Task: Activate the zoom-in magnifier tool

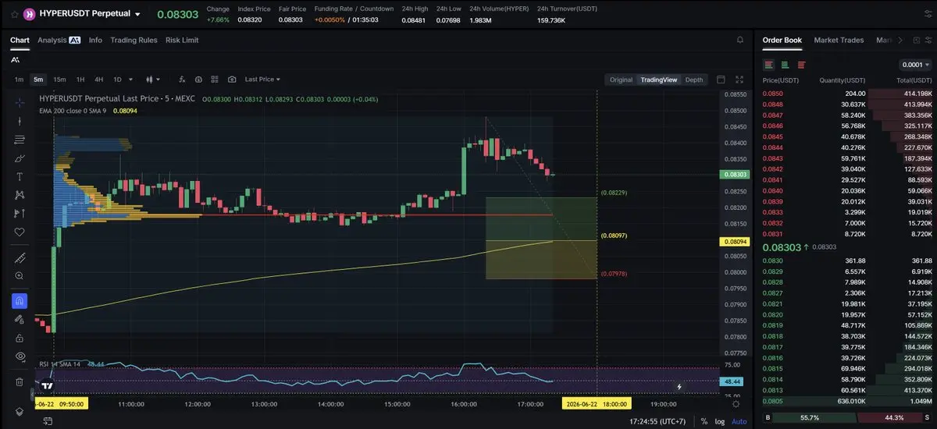Action: (20, 276)
